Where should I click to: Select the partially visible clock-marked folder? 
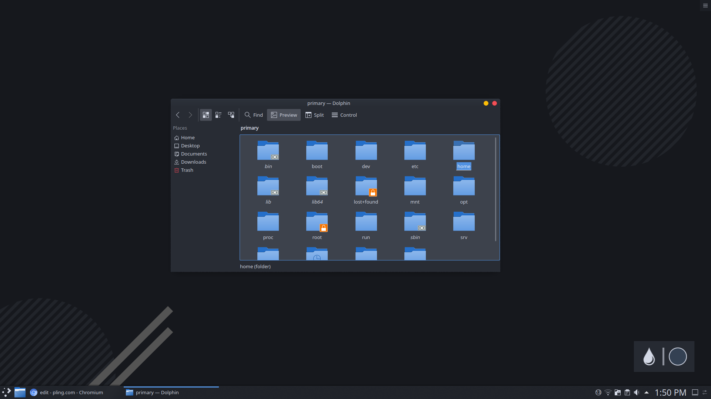pyautogui.click(x=317, y=253)
